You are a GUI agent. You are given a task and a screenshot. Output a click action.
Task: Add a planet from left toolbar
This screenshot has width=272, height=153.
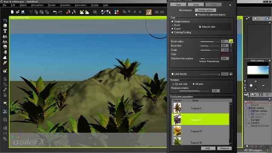click(x=5, y=62)
